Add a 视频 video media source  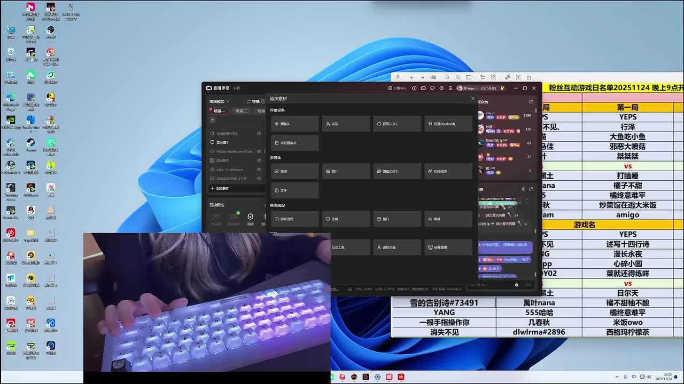(x=294, y=171)
